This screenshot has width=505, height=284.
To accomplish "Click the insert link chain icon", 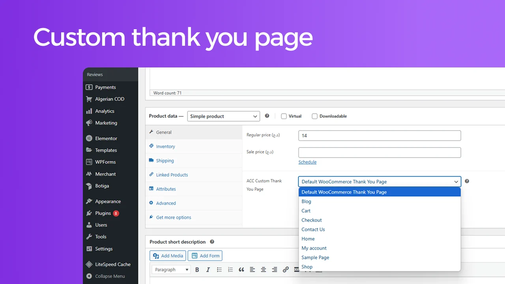I will coord(286,270).
